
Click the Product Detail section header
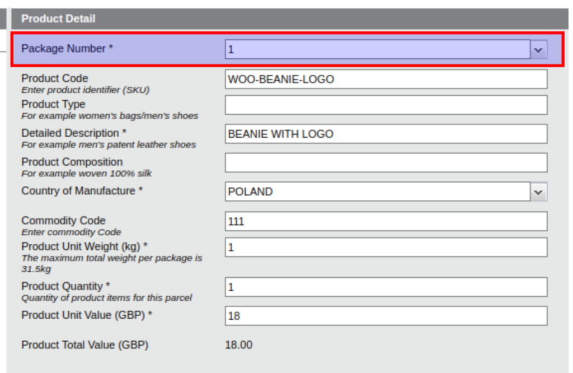point(290,18)
